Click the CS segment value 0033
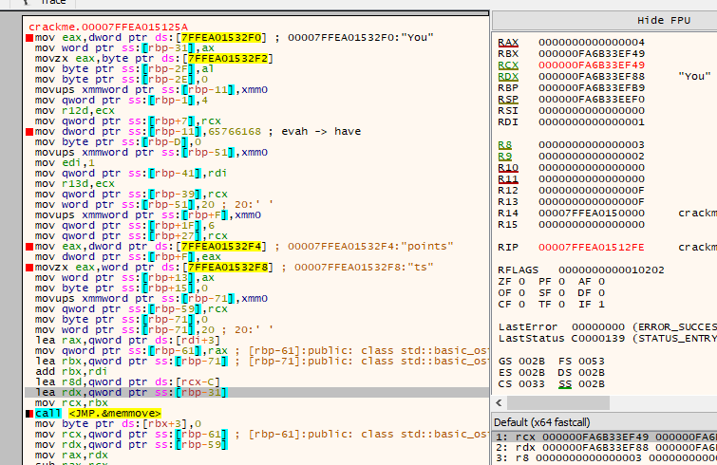The height and width of the screenshot is (465, 717). click(x=532, y=384)
